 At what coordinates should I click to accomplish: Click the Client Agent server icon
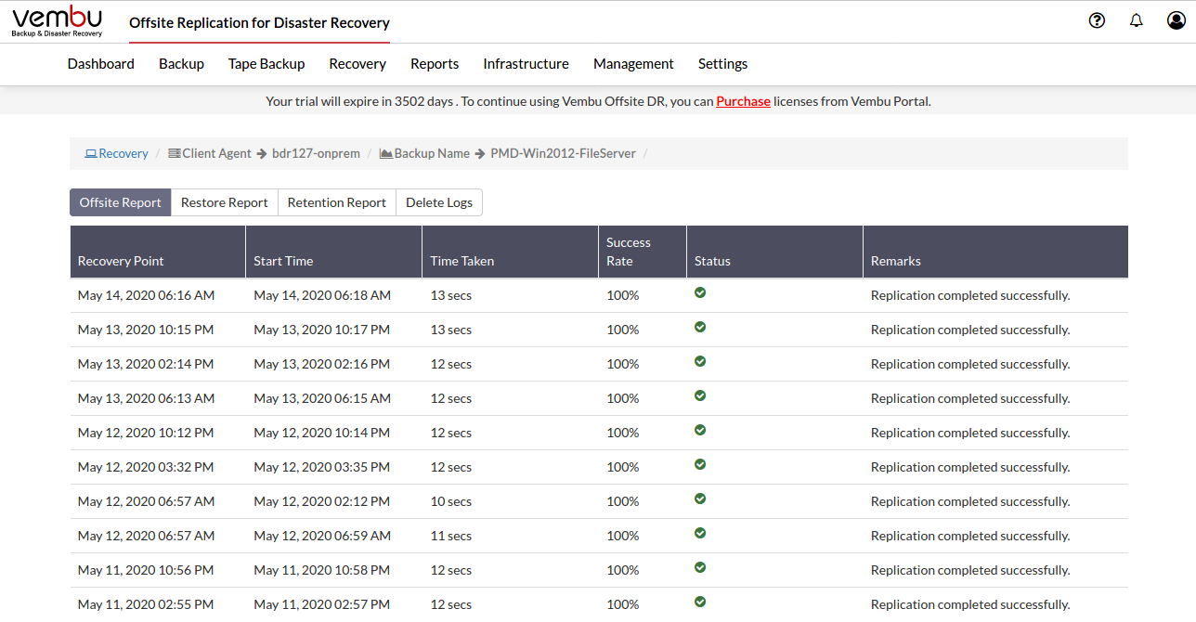(174, 153)
